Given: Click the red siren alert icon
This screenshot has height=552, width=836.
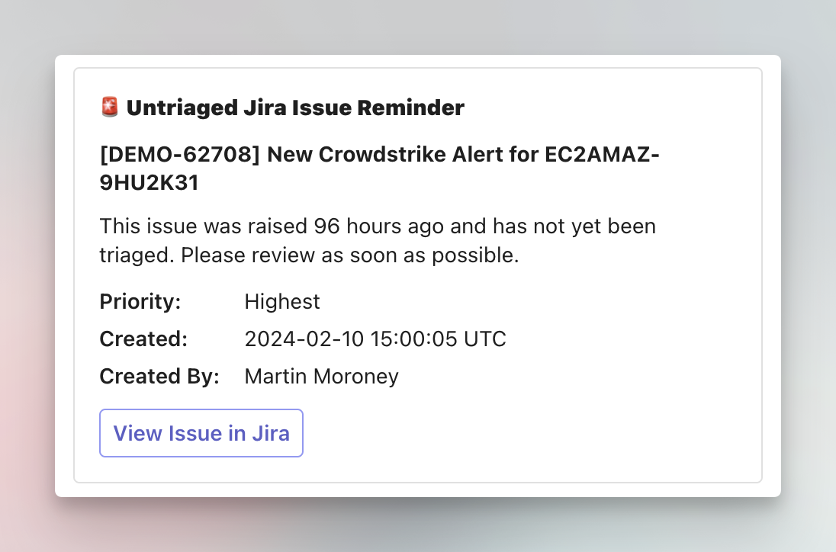Looking at the screenshot, I should point(110,108).
